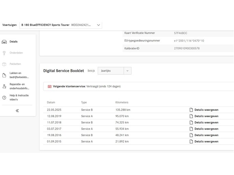The width and height of the screenshot is (234, 175).
Task: Click the document icon for 22.05.2025 service
Action: tap(191, 110)
